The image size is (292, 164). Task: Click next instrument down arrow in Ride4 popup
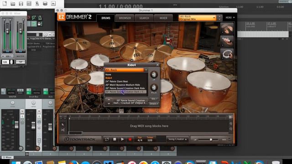click(109, 103)
